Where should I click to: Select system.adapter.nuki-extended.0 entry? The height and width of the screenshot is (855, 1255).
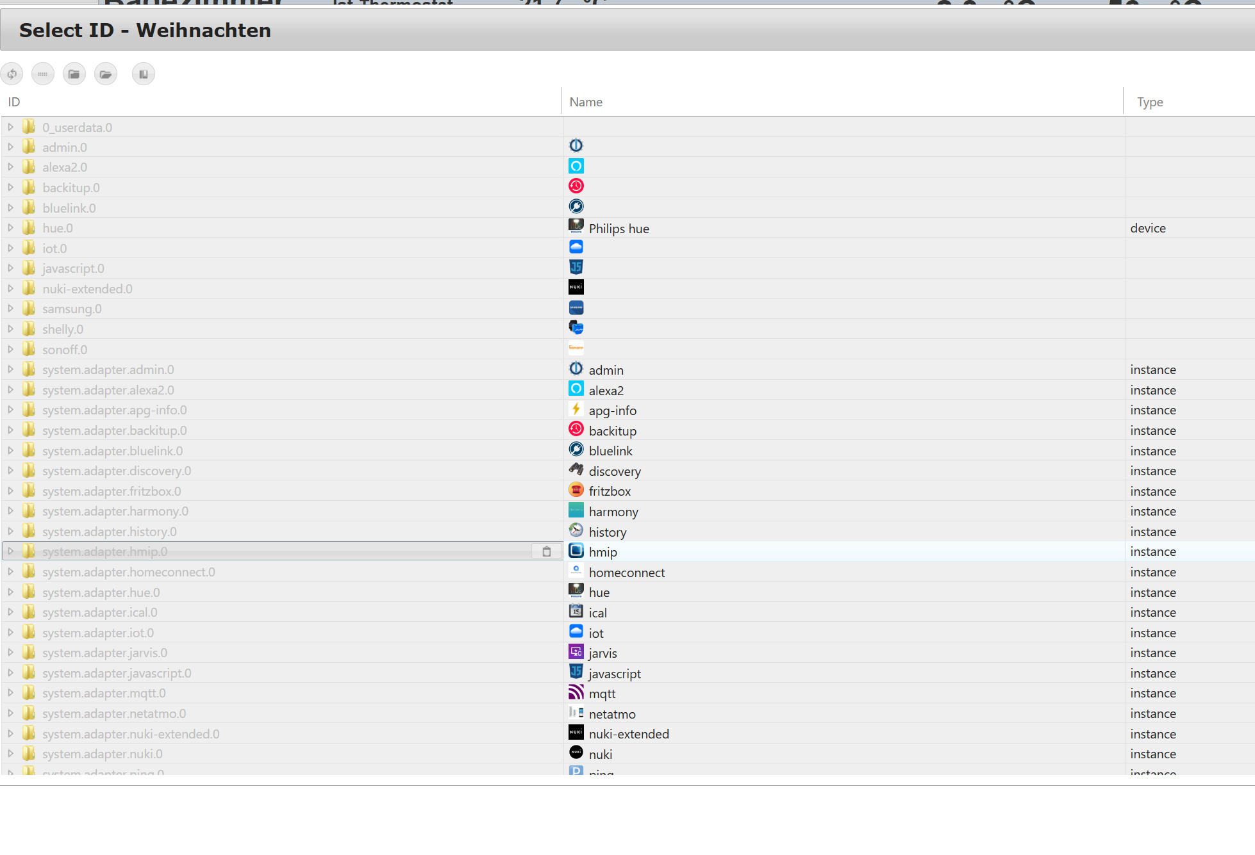pos(131,734)
